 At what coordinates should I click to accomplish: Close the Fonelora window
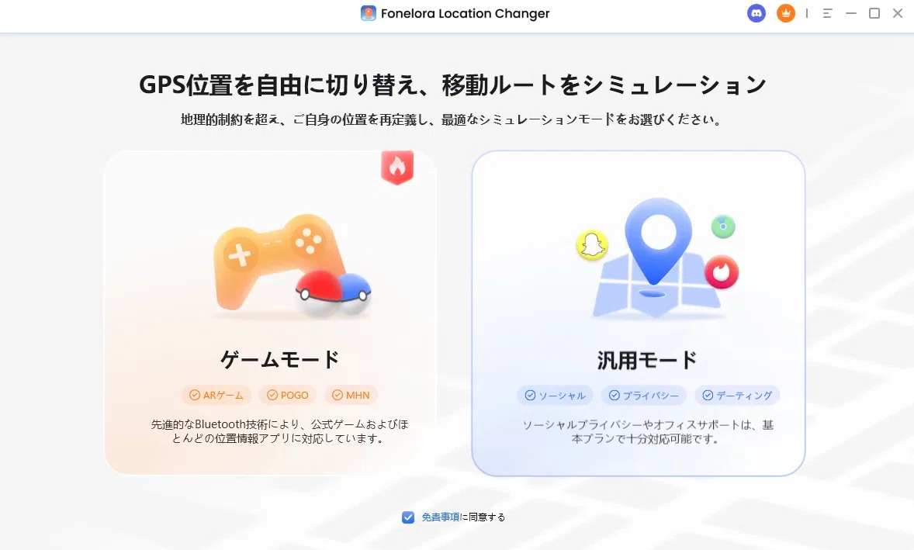(x=898, y=13)
